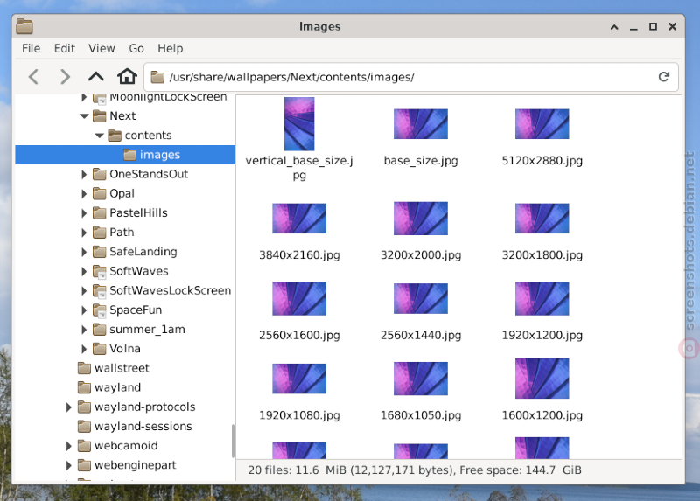Select the 1920x1200.jpg thumbnail

542,298
